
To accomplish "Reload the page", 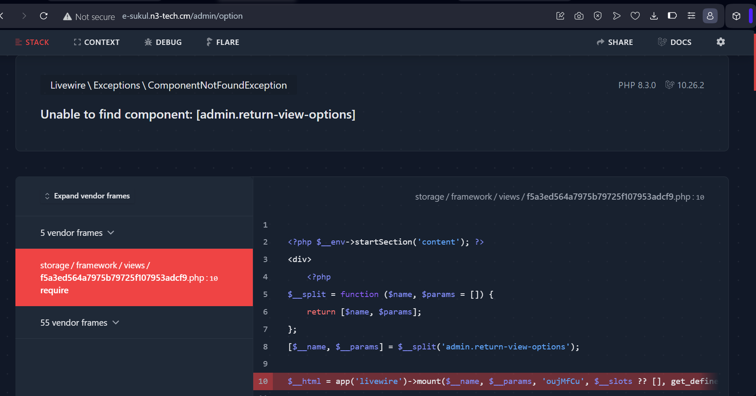I will click(x=44, y=16).
